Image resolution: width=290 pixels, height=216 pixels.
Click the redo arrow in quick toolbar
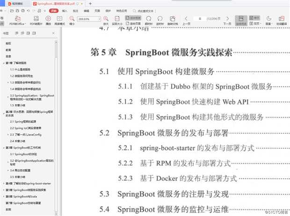[x=34, y=11]
